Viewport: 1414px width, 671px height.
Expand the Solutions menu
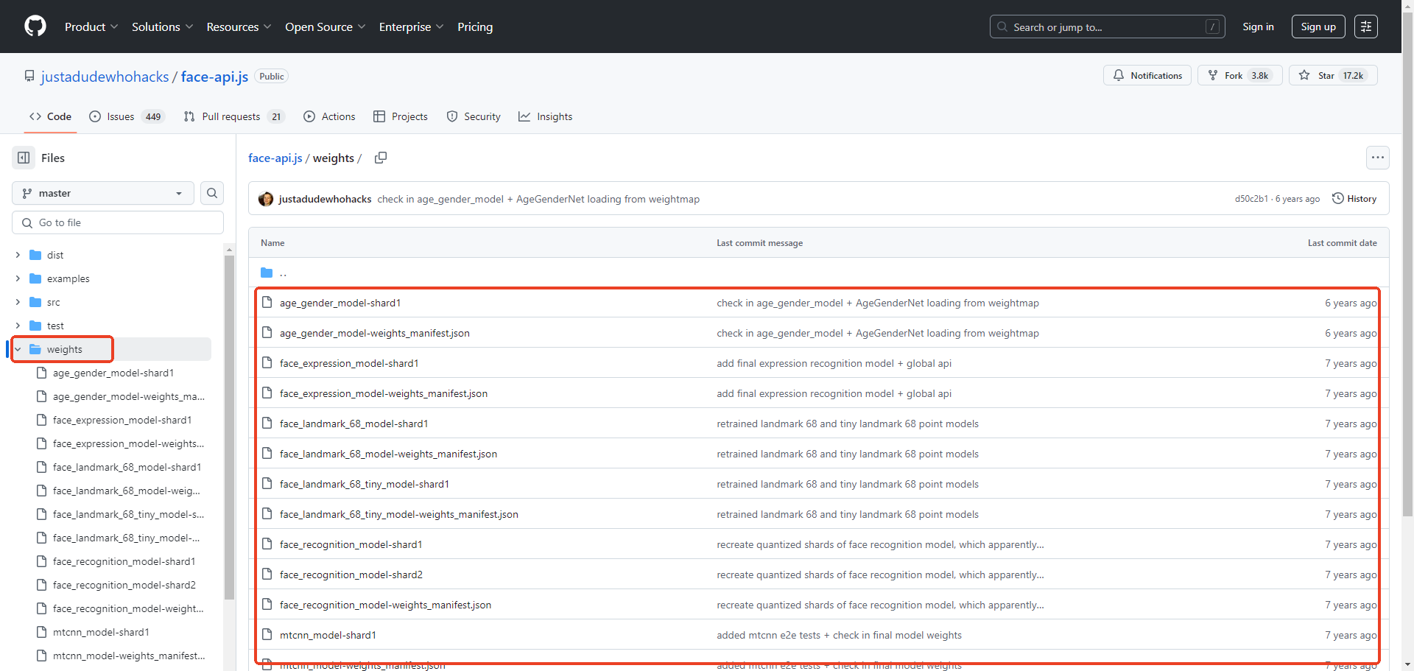tap(162, 27)
